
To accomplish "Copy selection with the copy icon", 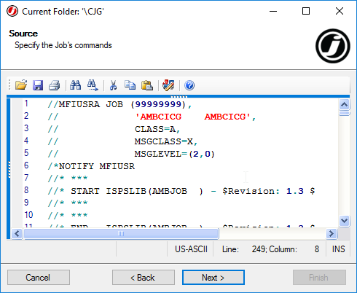I will (x=130, y=85).
